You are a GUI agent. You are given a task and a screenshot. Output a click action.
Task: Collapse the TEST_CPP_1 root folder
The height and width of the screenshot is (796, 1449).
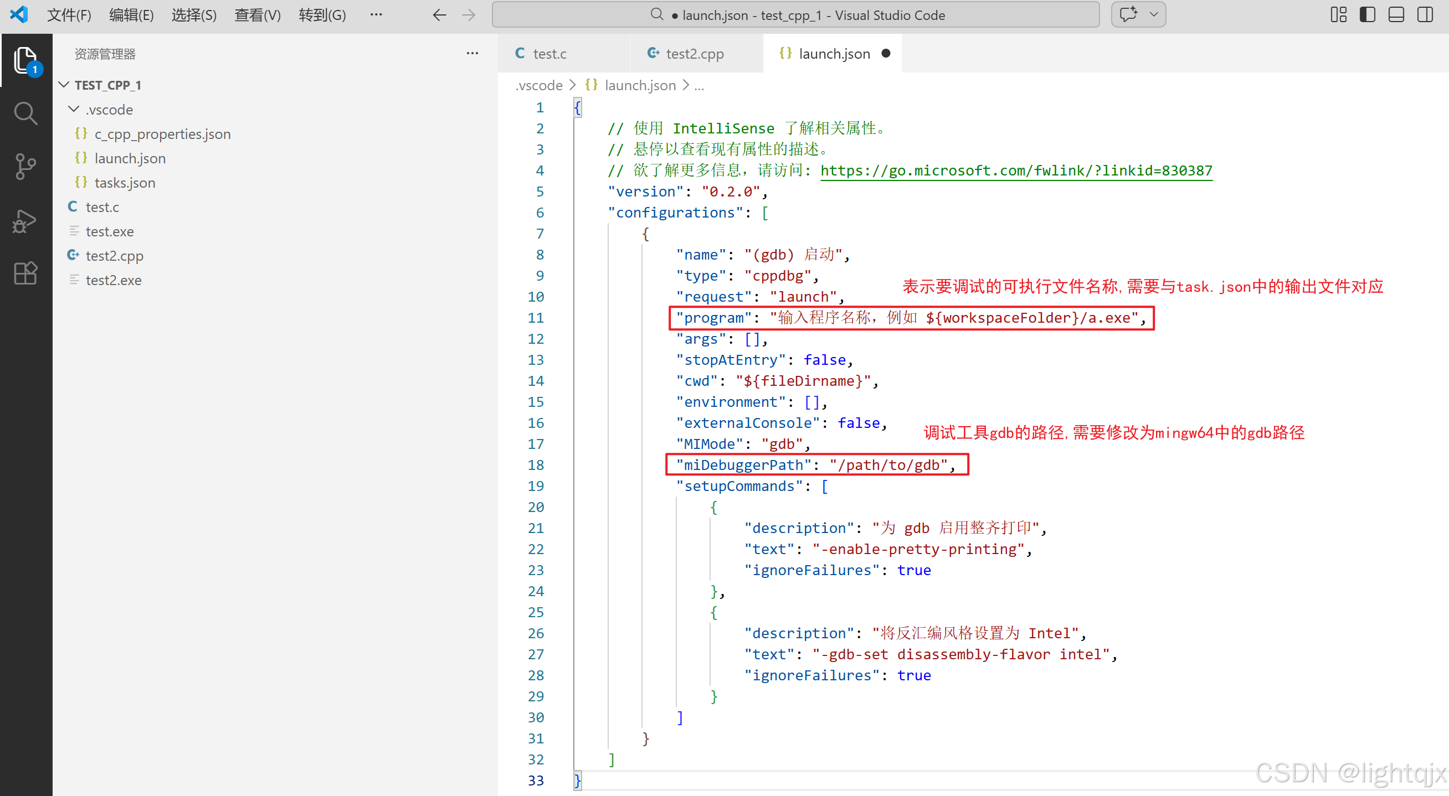(x=64, y=85)
